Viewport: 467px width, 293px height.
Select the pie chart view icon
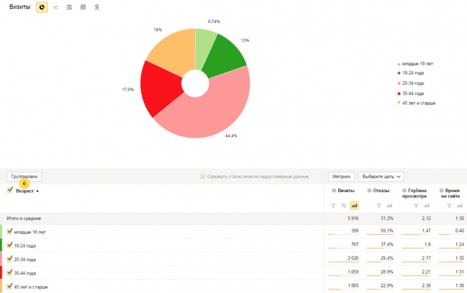(42, 7)
